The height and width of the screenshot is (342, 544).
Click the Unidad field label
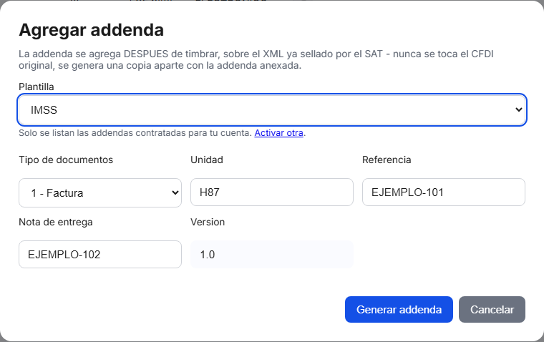click(x=207, y=160)
